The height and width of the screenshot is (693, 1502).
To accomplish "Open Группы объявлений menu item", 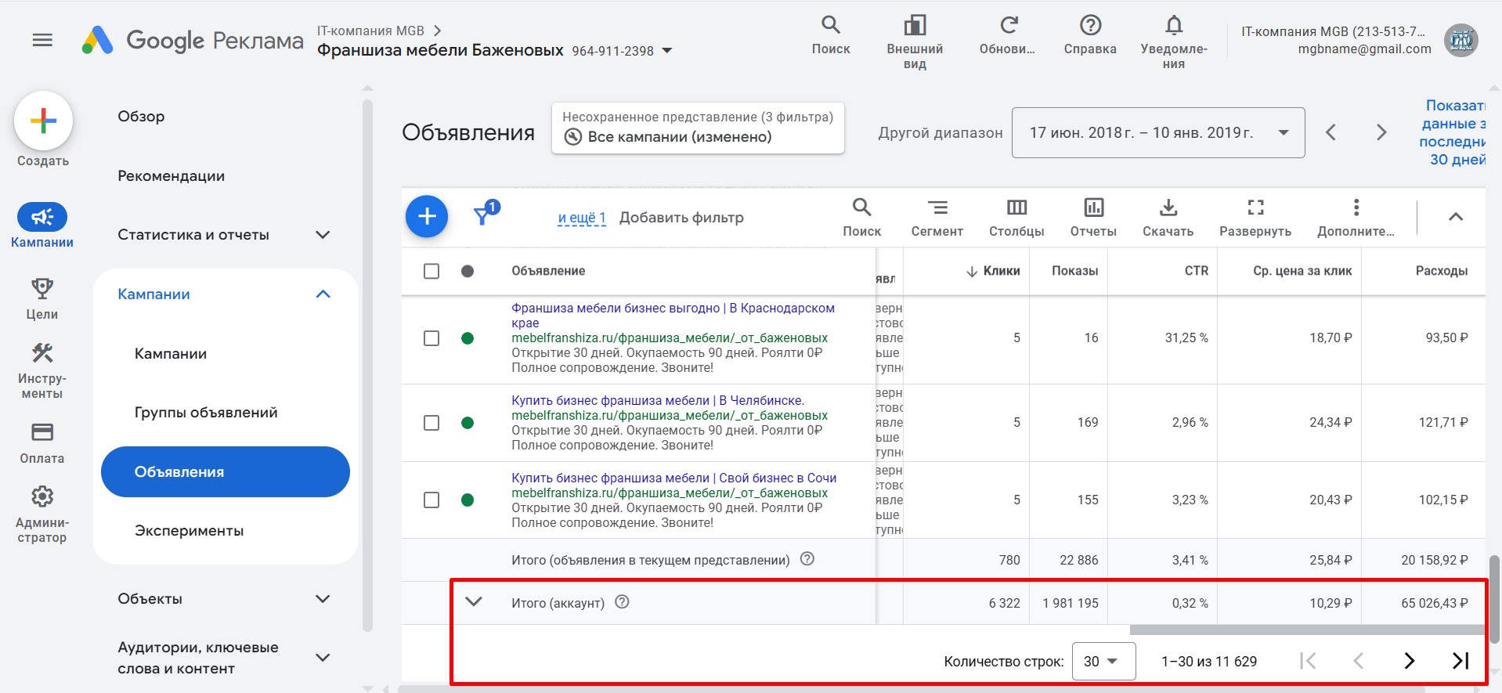I will [206, 413].
